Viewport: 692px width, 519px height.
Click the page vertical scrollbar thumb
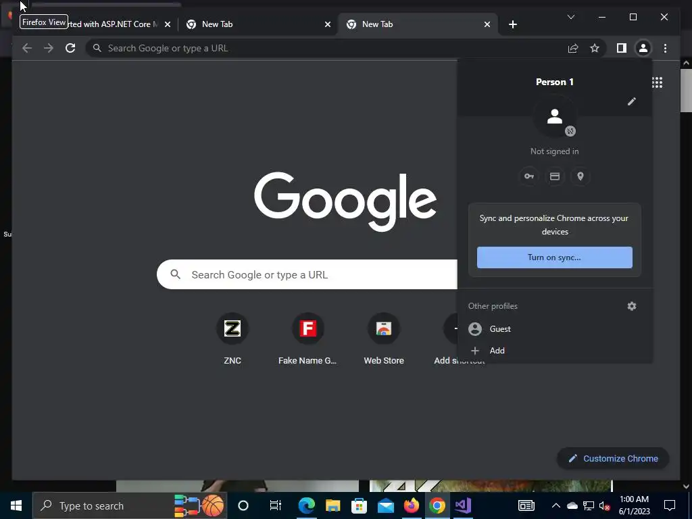686,90
